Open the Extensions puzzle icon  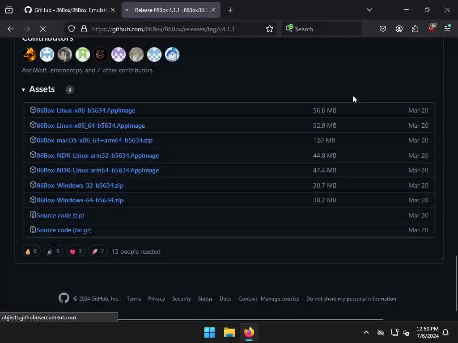point(415,29)
